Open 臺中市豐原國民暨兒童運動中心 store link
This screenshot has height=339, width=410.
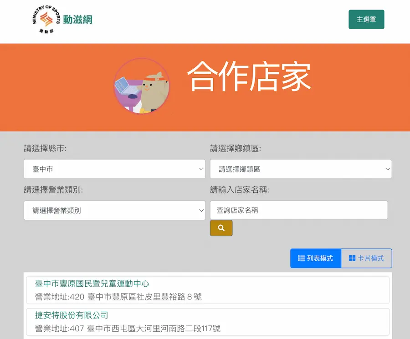[92, 283]
